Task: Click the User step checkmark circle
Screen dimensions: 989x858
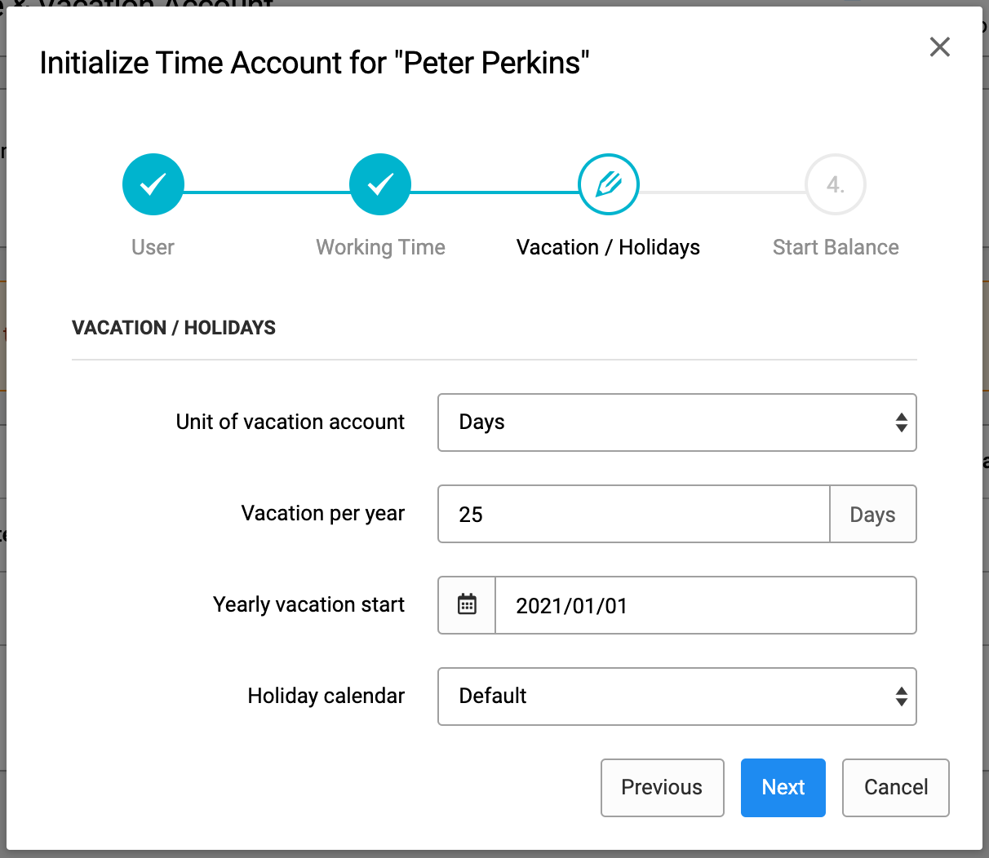Action: [x=153, y=184]
